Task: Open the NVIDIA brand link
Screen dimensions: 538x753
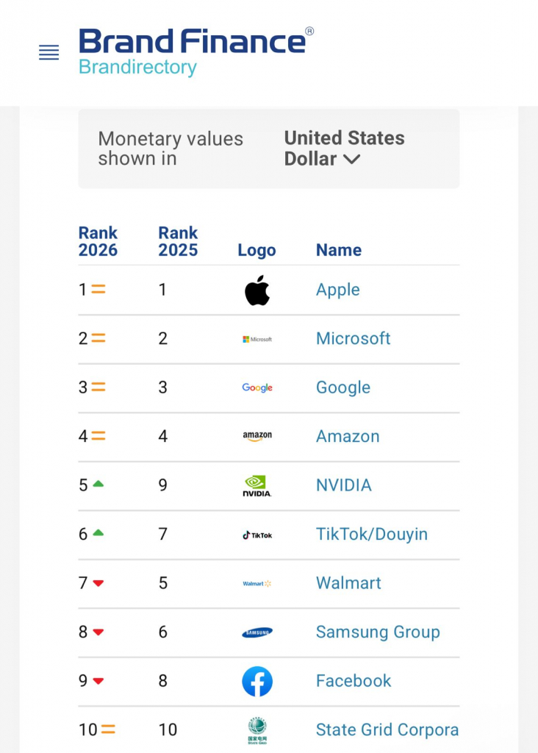Action: click(344, 485)
